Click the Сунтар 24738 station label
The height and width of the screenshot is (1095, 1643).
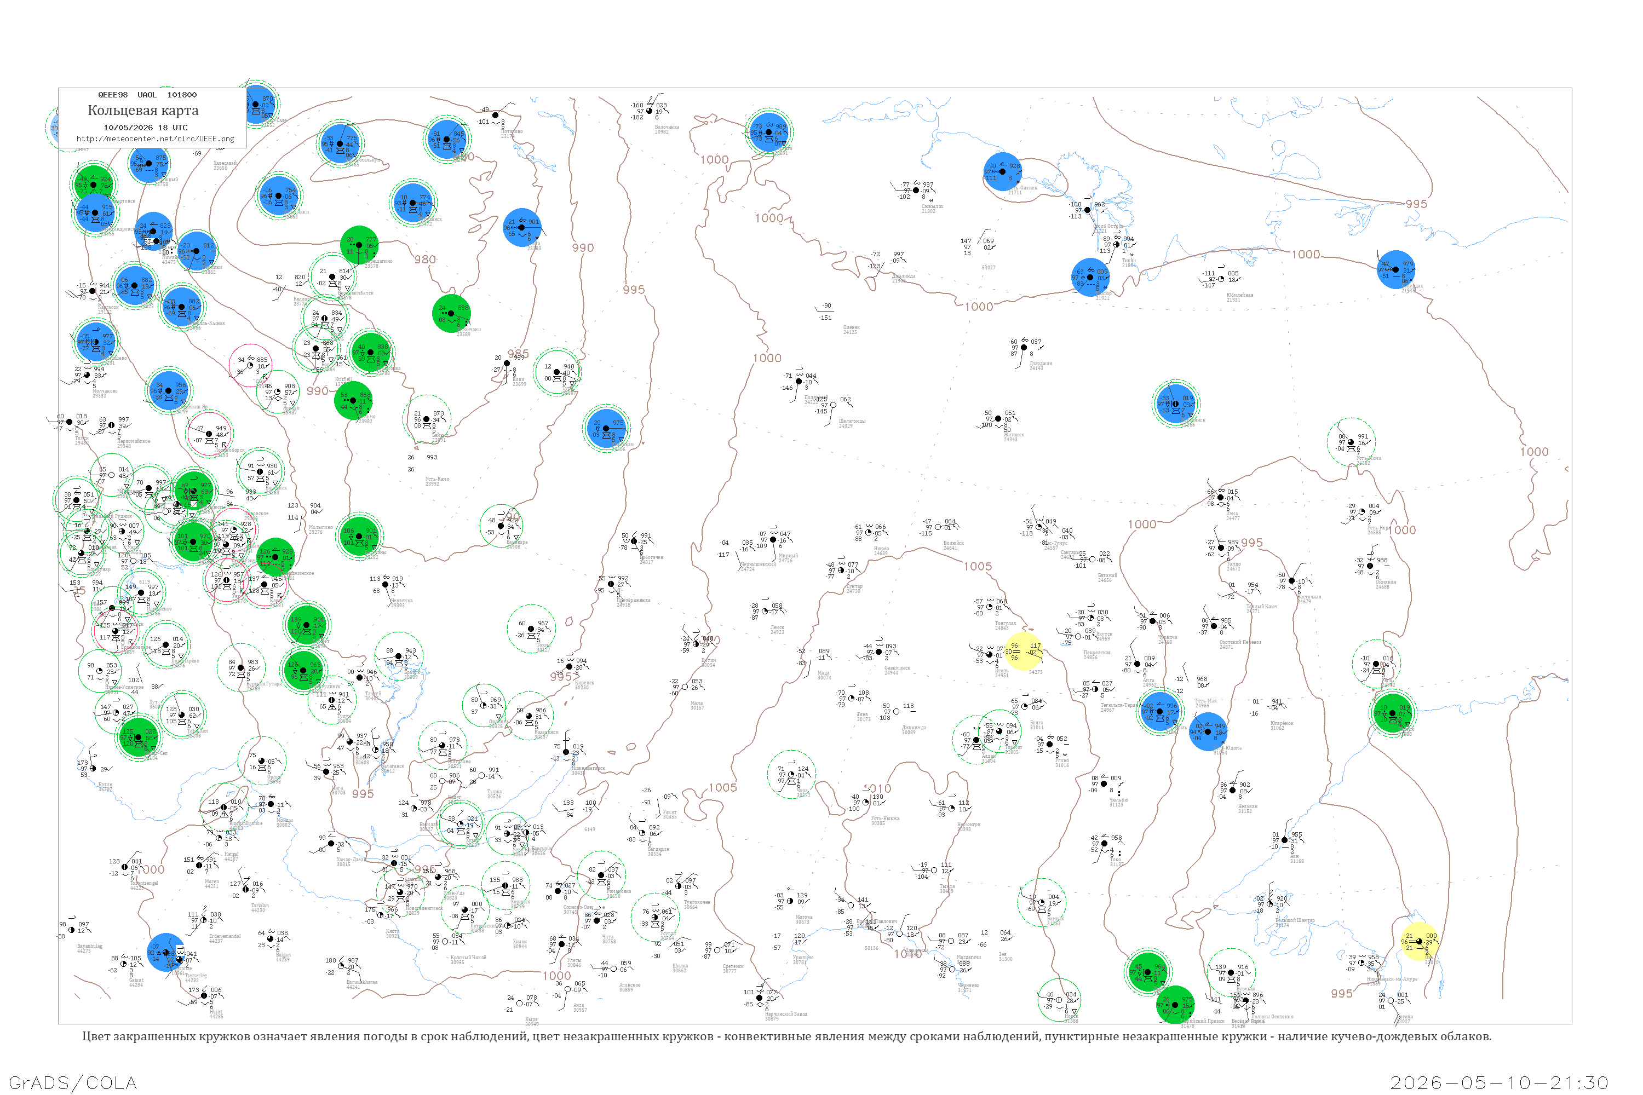(x=854, y=589)
